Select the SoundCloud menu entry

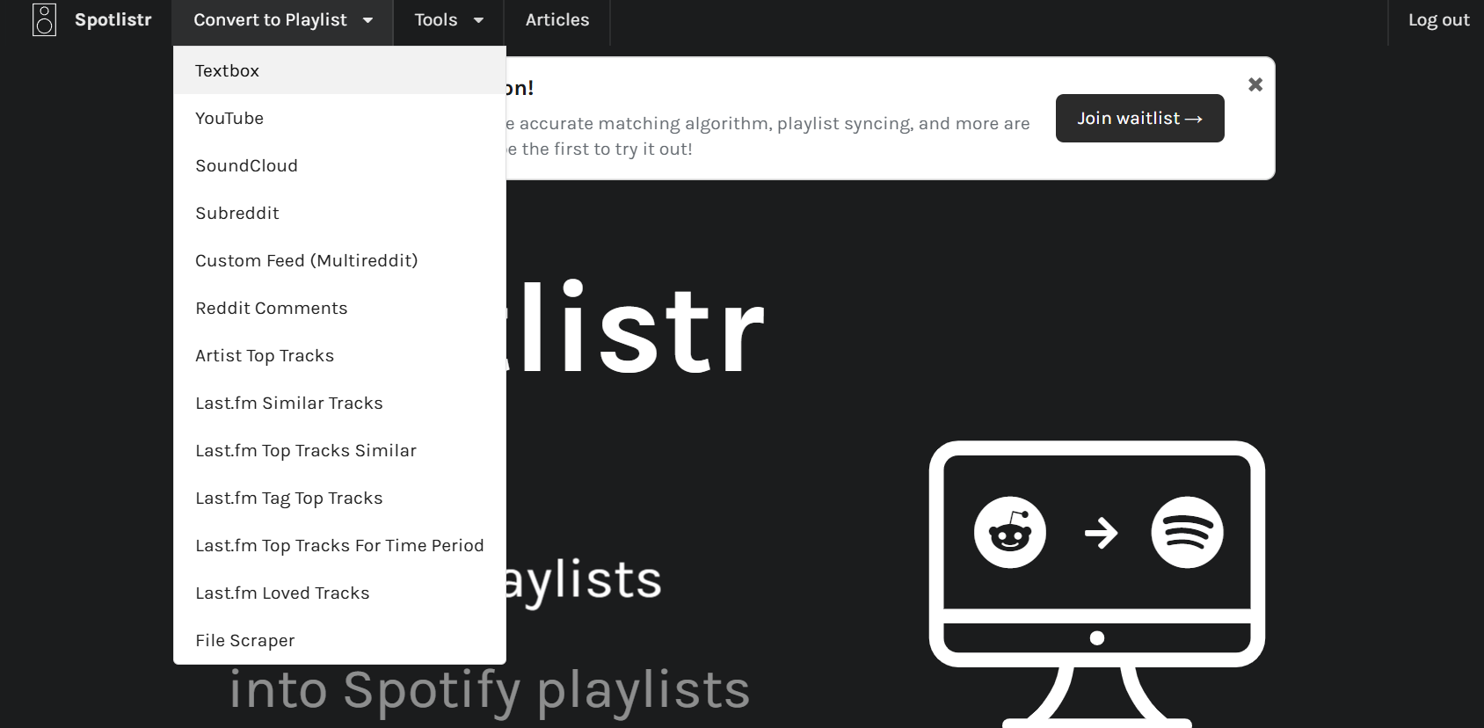pyautogui.click(x=247, y=166)
